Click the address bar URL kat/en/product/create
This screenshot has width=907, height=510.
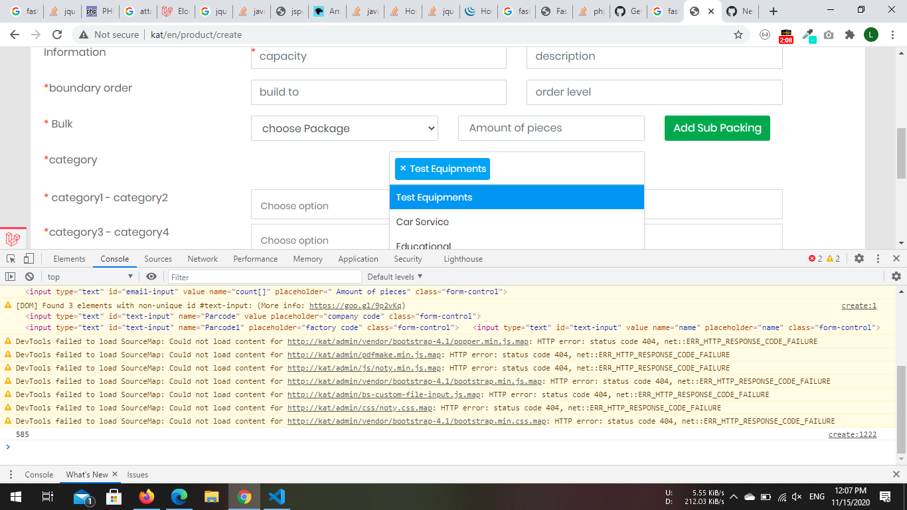[197, 35]
